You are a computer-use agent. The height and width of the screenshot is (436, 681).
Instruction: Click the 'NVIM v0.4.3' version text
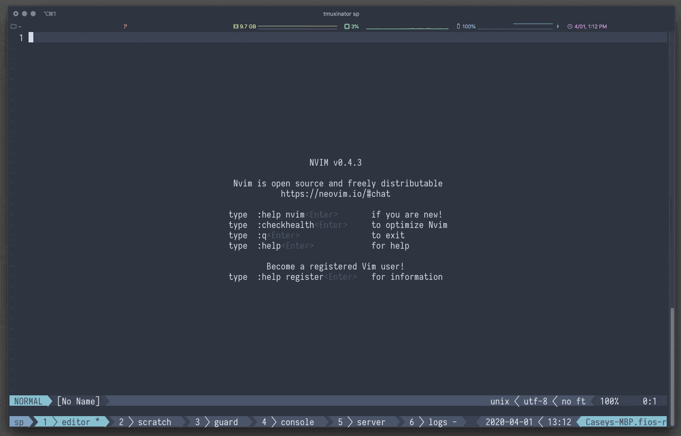coord(336,163)
